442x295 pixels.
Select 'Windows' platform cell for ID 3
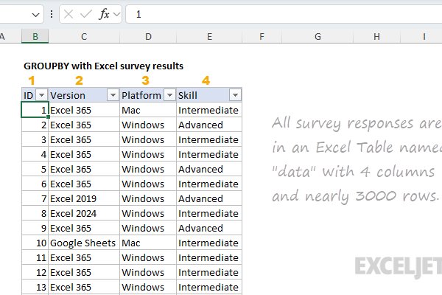click(x=148, y=139)
